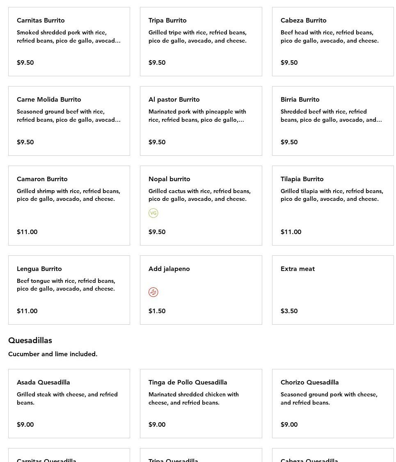Click the $1.50 price on Add jalapeno
Image resolution: width=396 pixels, height=462 pixels.
pyautogui.click(x=157, y=311)
